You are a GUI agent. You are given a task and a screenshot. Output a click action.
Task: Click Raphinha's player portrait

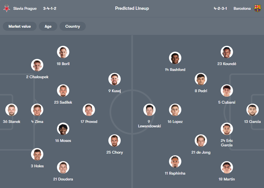pos(175,161)
